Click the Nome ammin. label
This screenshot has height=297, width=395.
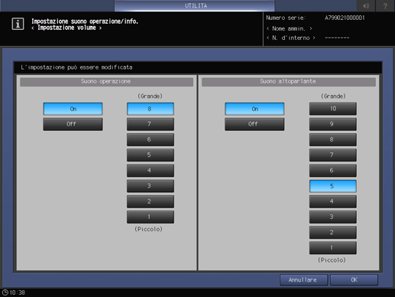click(289, 28)
